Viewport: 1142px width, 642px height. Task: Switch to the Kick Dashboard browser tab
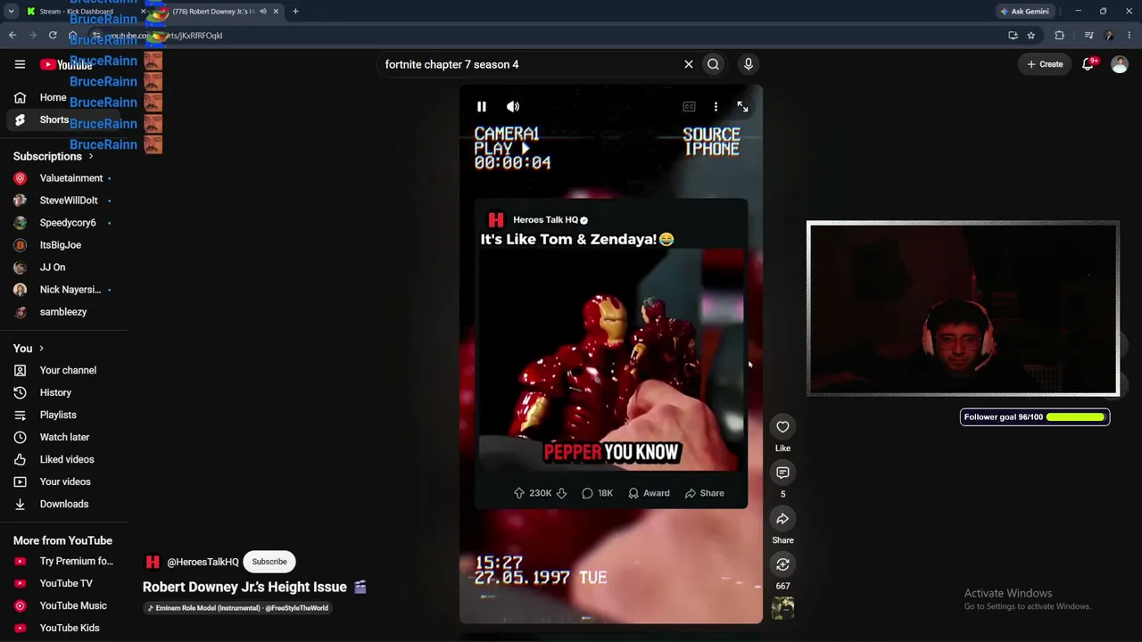79,12
